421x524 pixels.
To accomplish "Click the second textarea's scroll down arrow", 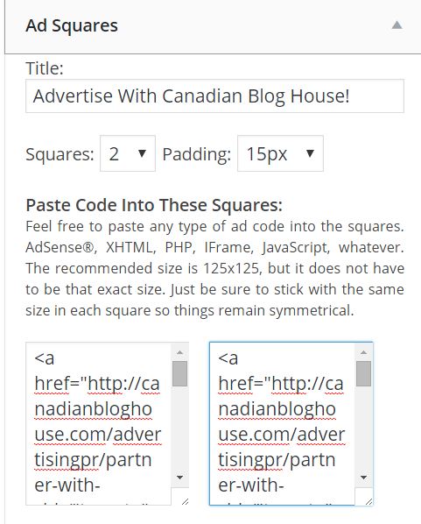I will click(363, 478).
